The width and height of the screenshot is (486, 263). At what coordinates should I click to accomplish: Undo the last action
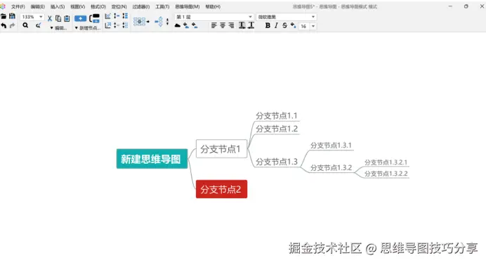(4, 25)
